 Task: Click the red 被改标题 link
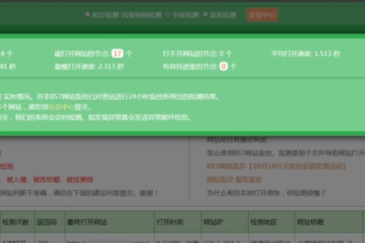47,180
